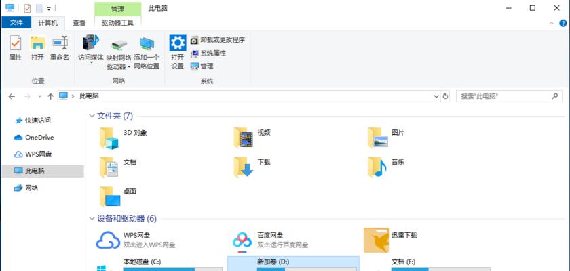The height and width of the screenshot is (271, 570).
Task: Click the address bar showing 此电脑
Action: click(250, 96)
